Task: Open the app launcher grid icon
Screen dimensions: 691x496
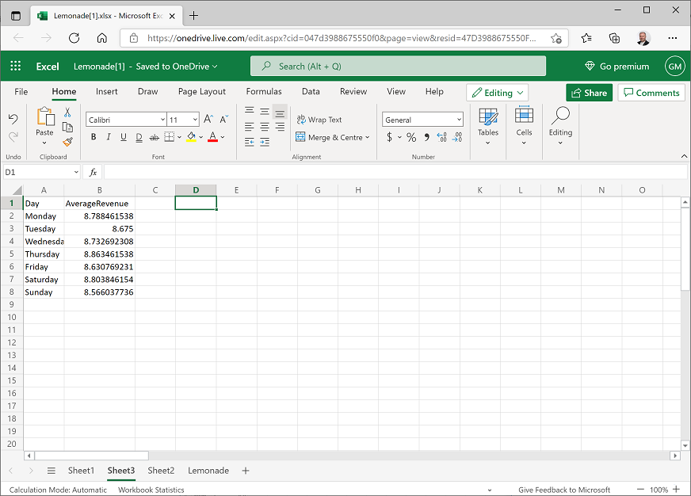Action: [x=16, y=67]
